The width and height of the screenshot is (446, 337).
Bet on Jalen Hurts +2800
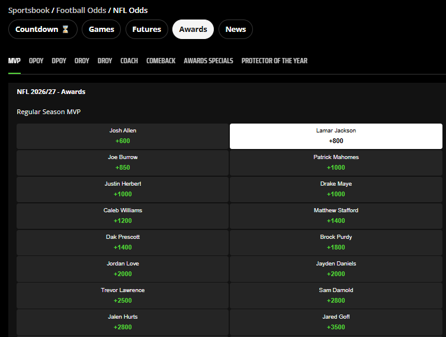123,322
